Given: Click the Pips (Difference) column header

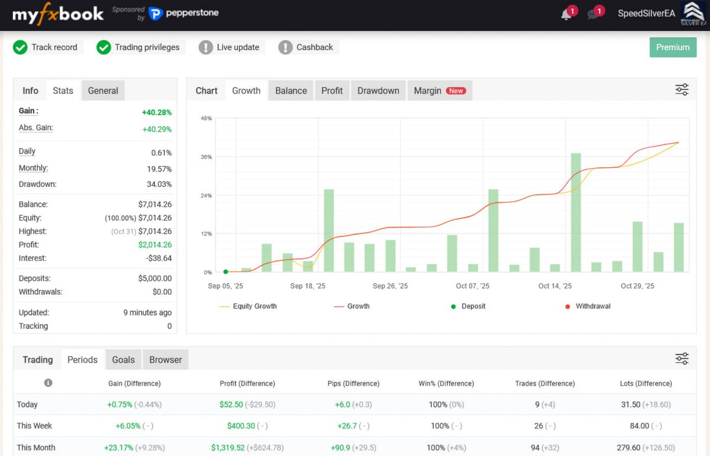Looking at the screenshot, I should [x=353, y=383].
